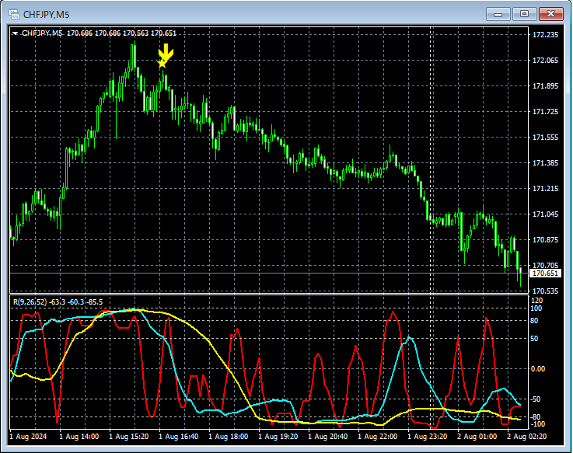Click the 1 Aug 23:20 time label

pyautogui.click(x=427, y=437)
